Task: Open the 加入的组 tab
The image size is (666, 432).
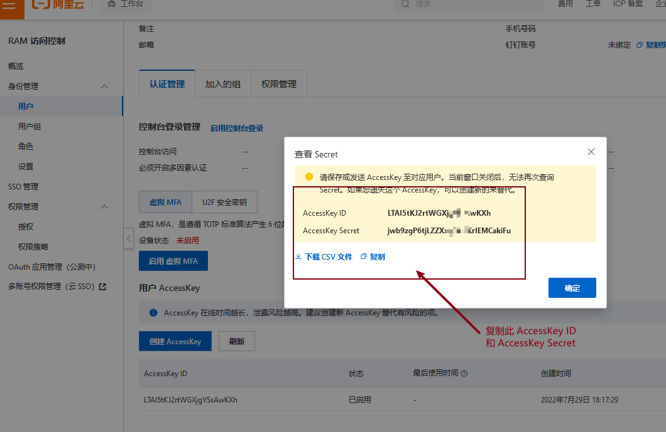Action: 222,84
